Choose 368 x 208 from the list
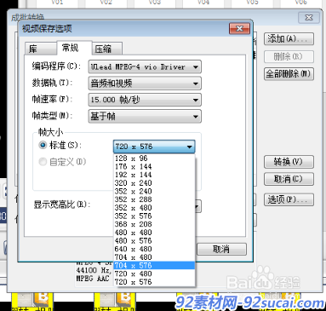Image resolution: width=326 pixels, height=311 pixels. tap(154, 224)
